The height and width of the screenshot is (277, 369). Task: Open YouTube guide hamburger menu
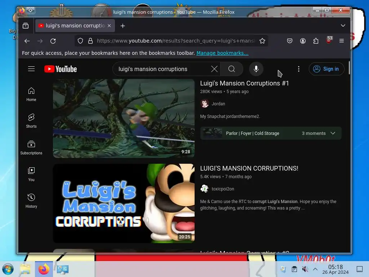tap(31, 69)
